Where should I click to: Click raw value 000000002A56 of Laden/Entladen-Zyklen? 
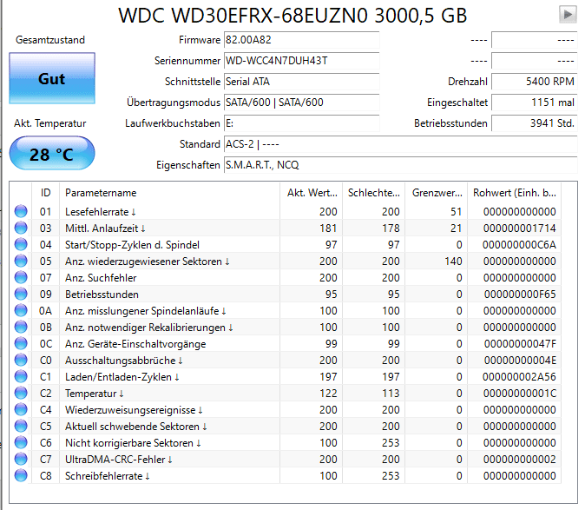coord(519,377)
